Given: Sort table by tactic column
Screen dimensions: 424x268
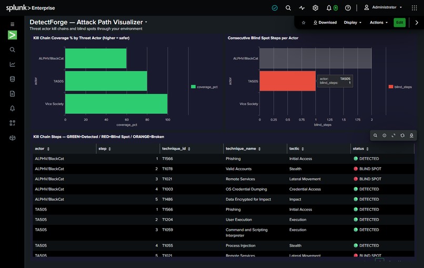Looking at the screenshot, I should coord(302,149).
